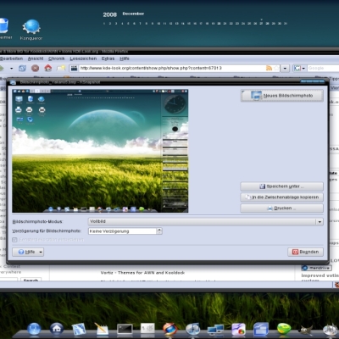Image resolution: width=339 pixels, height=339 pixels.
Task: Click the Firefox URL address field
Action: tap(172, 68)
